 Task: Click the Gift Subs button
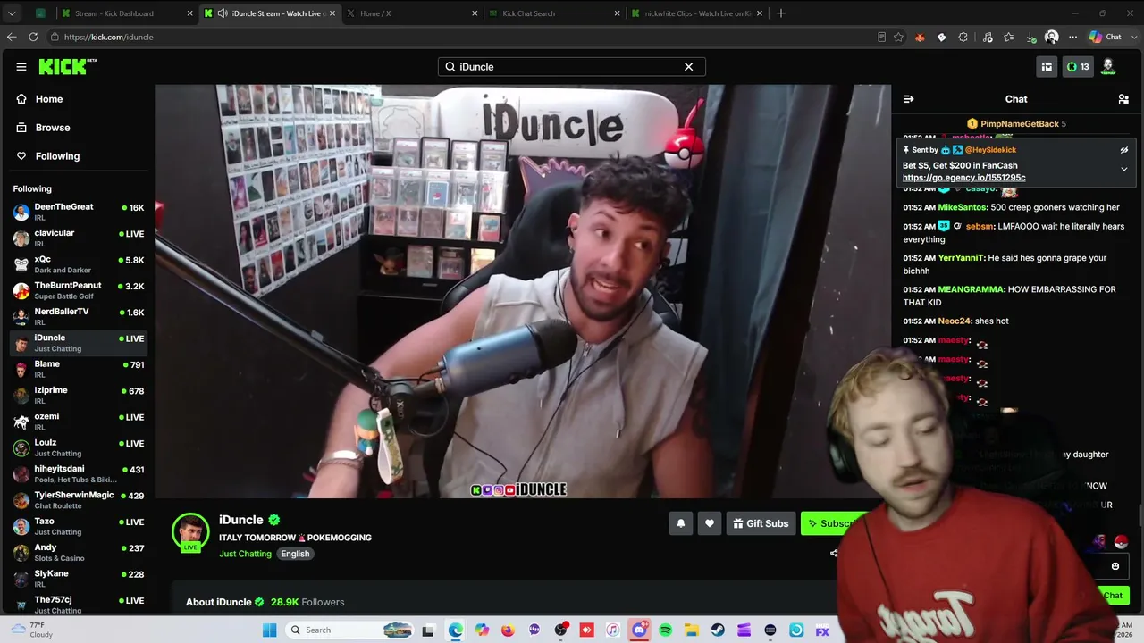(761, 523)
